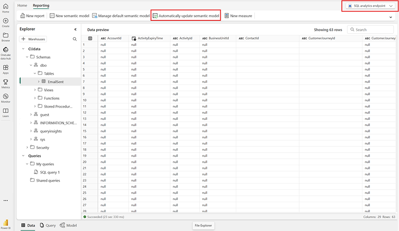
Task: Click the Automatically update semantic model icon
Action: click(155, 16)
